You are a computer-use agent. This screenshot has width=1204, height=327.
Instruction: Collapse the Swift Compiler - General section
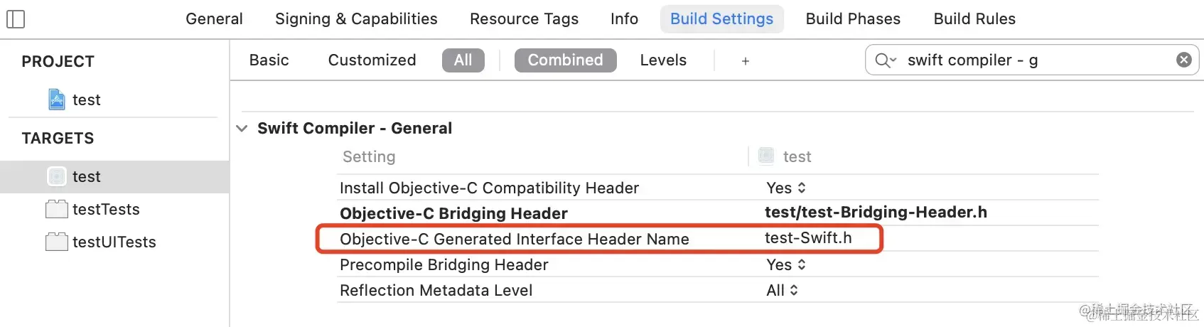click(x=242, y=129)
